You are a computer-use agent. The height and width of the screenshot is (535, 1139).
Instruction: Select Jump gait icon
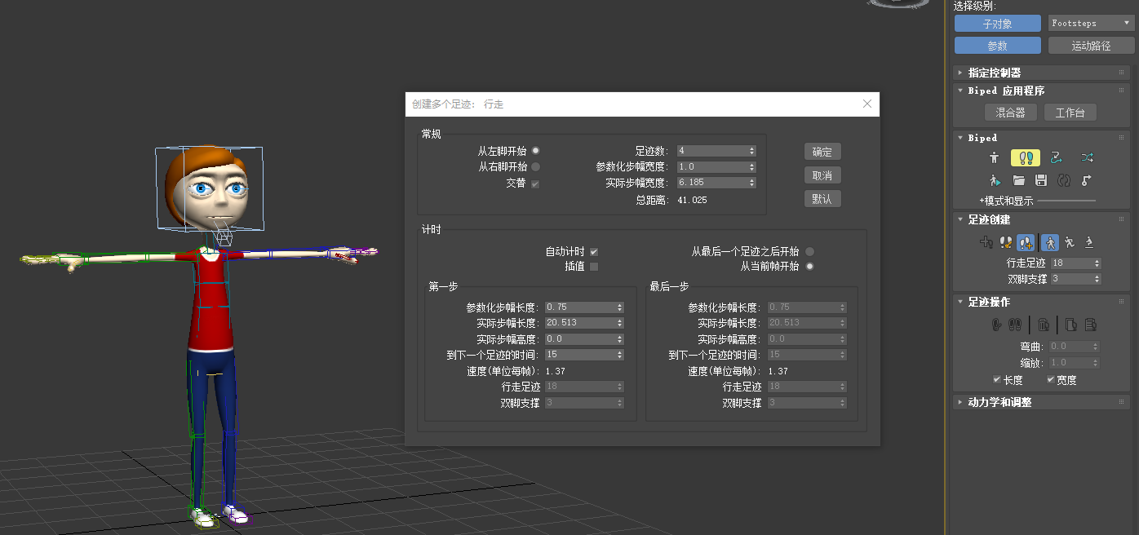[x=1088, y=242]
